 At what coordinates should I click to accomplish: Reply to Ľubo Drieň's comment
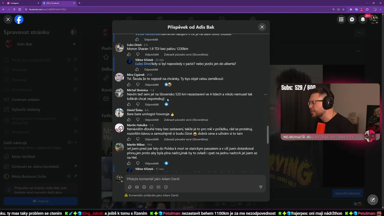point(152,55)
